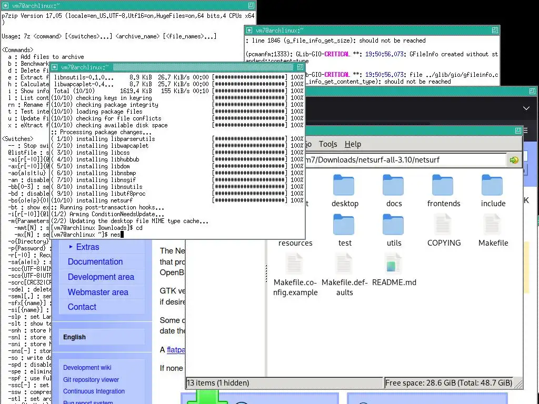Image resolution: width=539 pixels, height=404 pixels.
Task: Click 'checking available disk space' line
Action: click(x=109, y=125)
